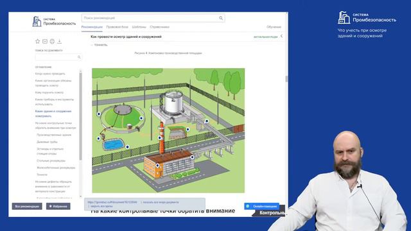Viewport: 411px width, 231px height.
Task: Collapse the side panel with the chevron arrow
Action: [x=281, y=36]
